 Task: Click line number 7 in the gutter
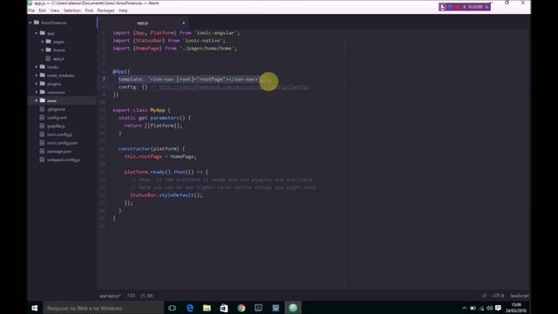[x=104, y=79]
